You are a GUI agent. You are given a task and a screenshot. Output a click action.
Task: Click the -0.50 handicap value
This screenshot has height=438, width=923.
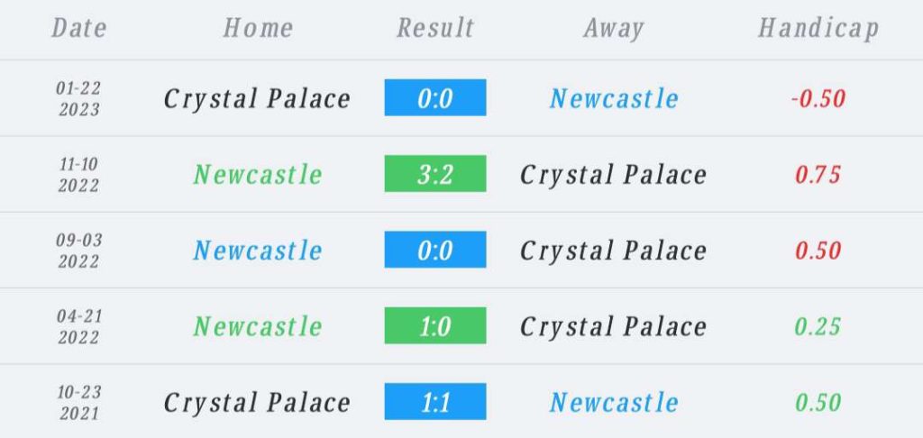(x=818, y=99)
